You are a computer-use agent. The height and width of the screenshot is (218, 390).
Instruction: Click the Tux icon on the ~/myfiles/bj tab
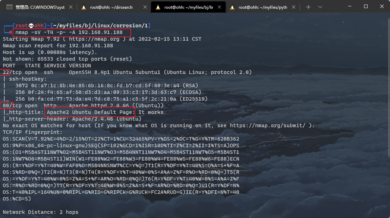(x=158, y=7)
